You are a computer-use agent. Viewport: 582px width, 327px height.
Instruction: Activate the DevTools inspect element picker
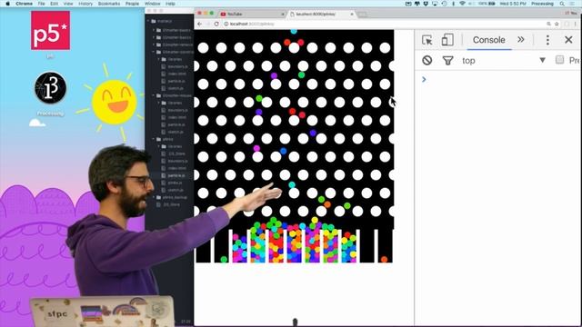pyautogui.click(x=427, y=40)
